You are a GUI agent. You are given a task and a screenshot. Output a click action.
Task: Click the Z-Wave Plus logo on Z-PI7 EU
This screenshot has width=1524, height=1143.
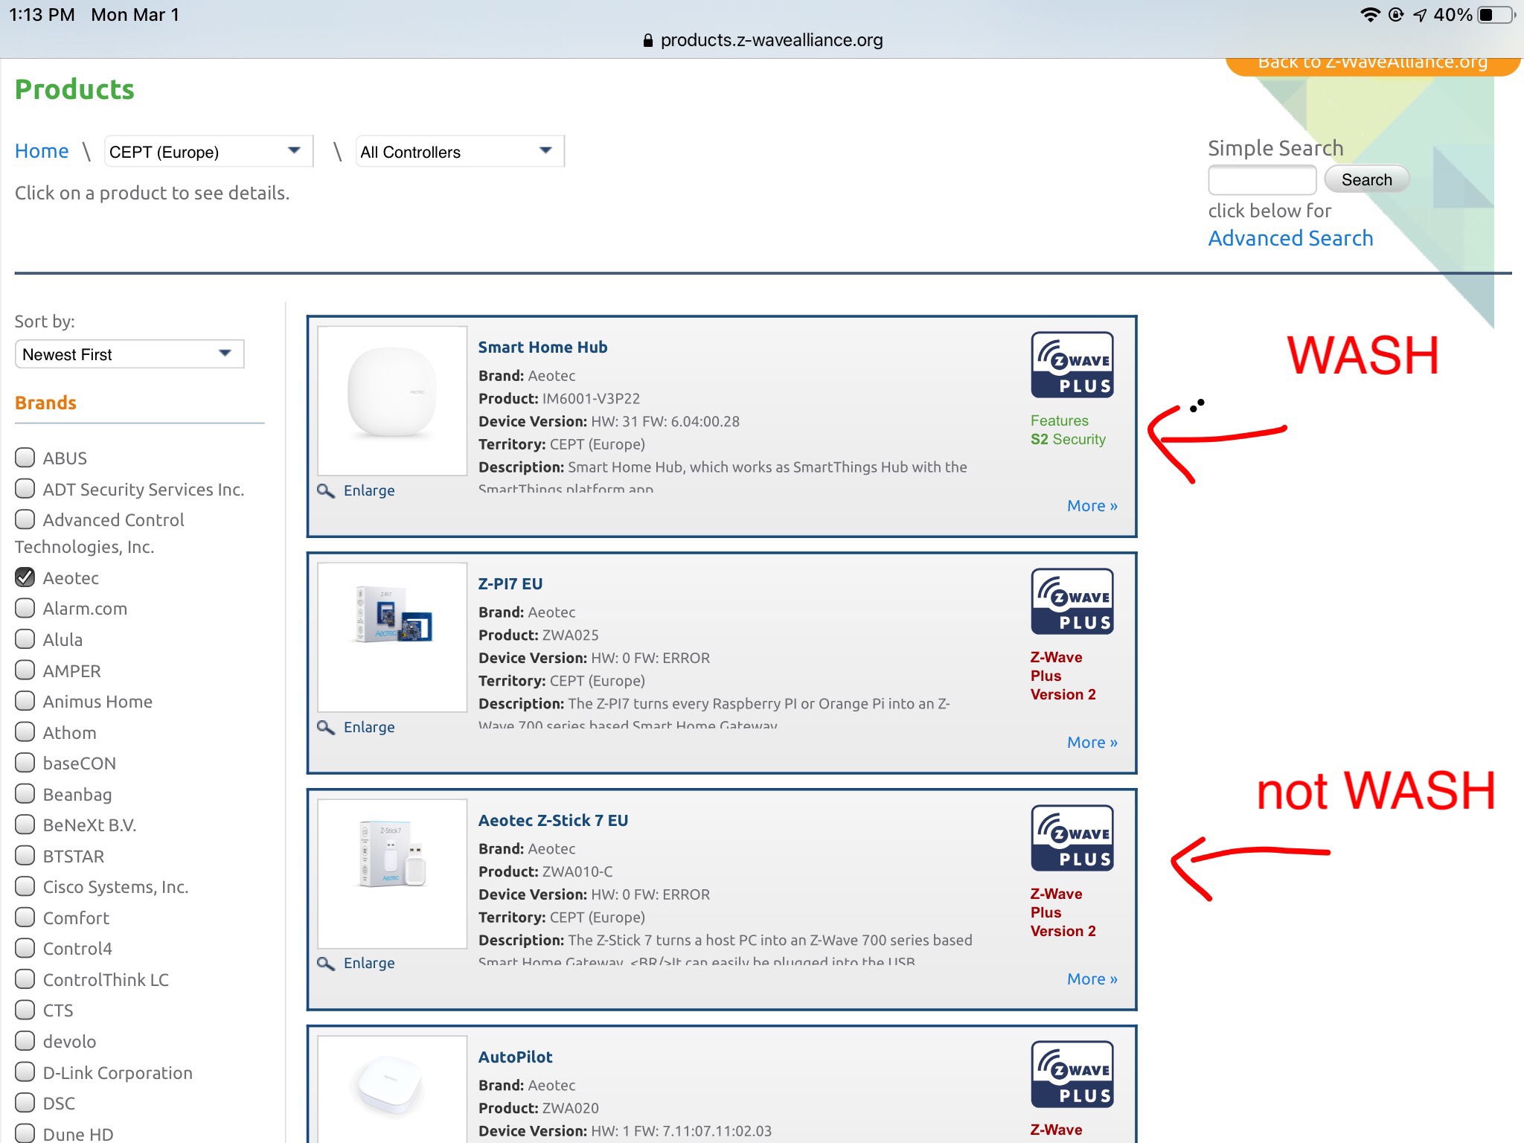click(1072, 601)
